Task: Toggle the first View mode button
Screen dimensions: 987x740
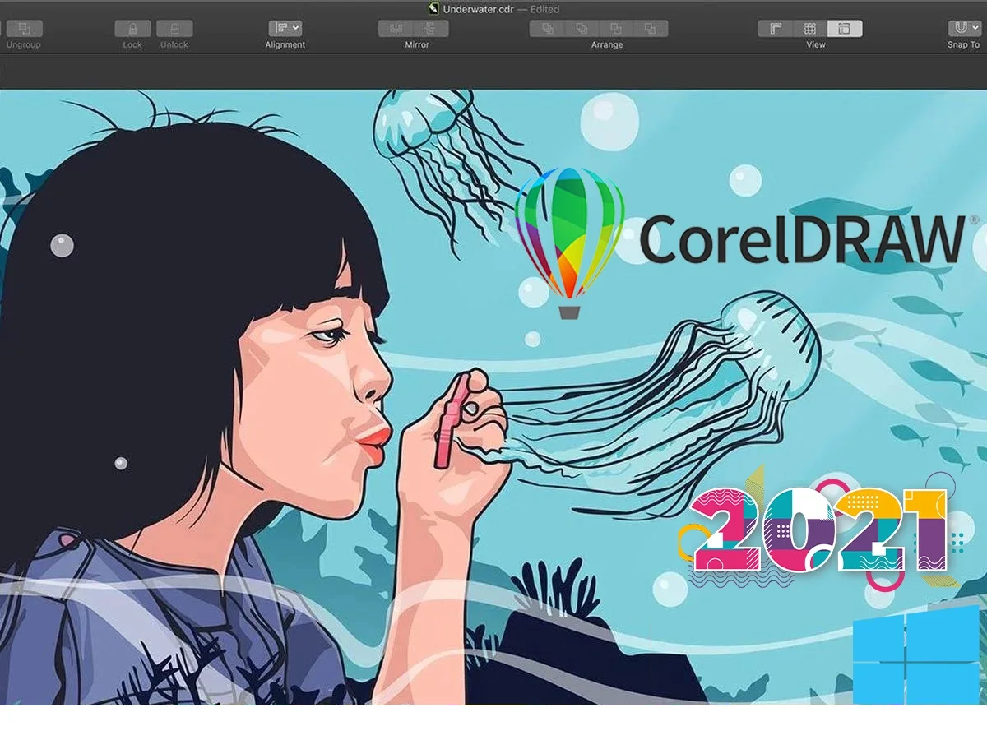Action: tap(776, 28)
